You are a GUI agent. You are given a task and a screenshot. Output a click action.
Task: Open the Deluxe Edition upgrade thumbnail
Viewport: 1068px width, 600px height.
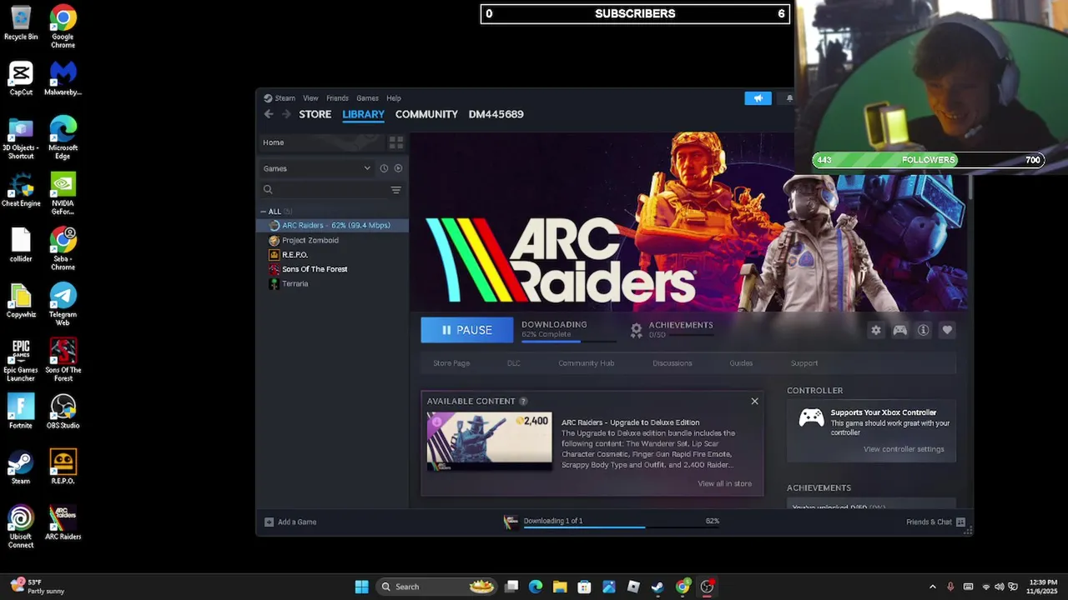tap(489, 442)
